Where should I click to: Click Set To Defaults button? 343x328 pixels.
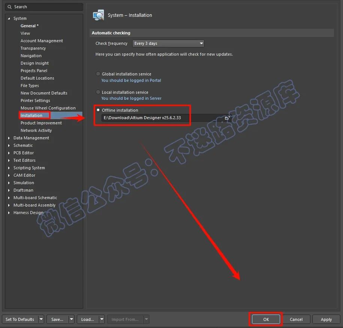[20, 319]
